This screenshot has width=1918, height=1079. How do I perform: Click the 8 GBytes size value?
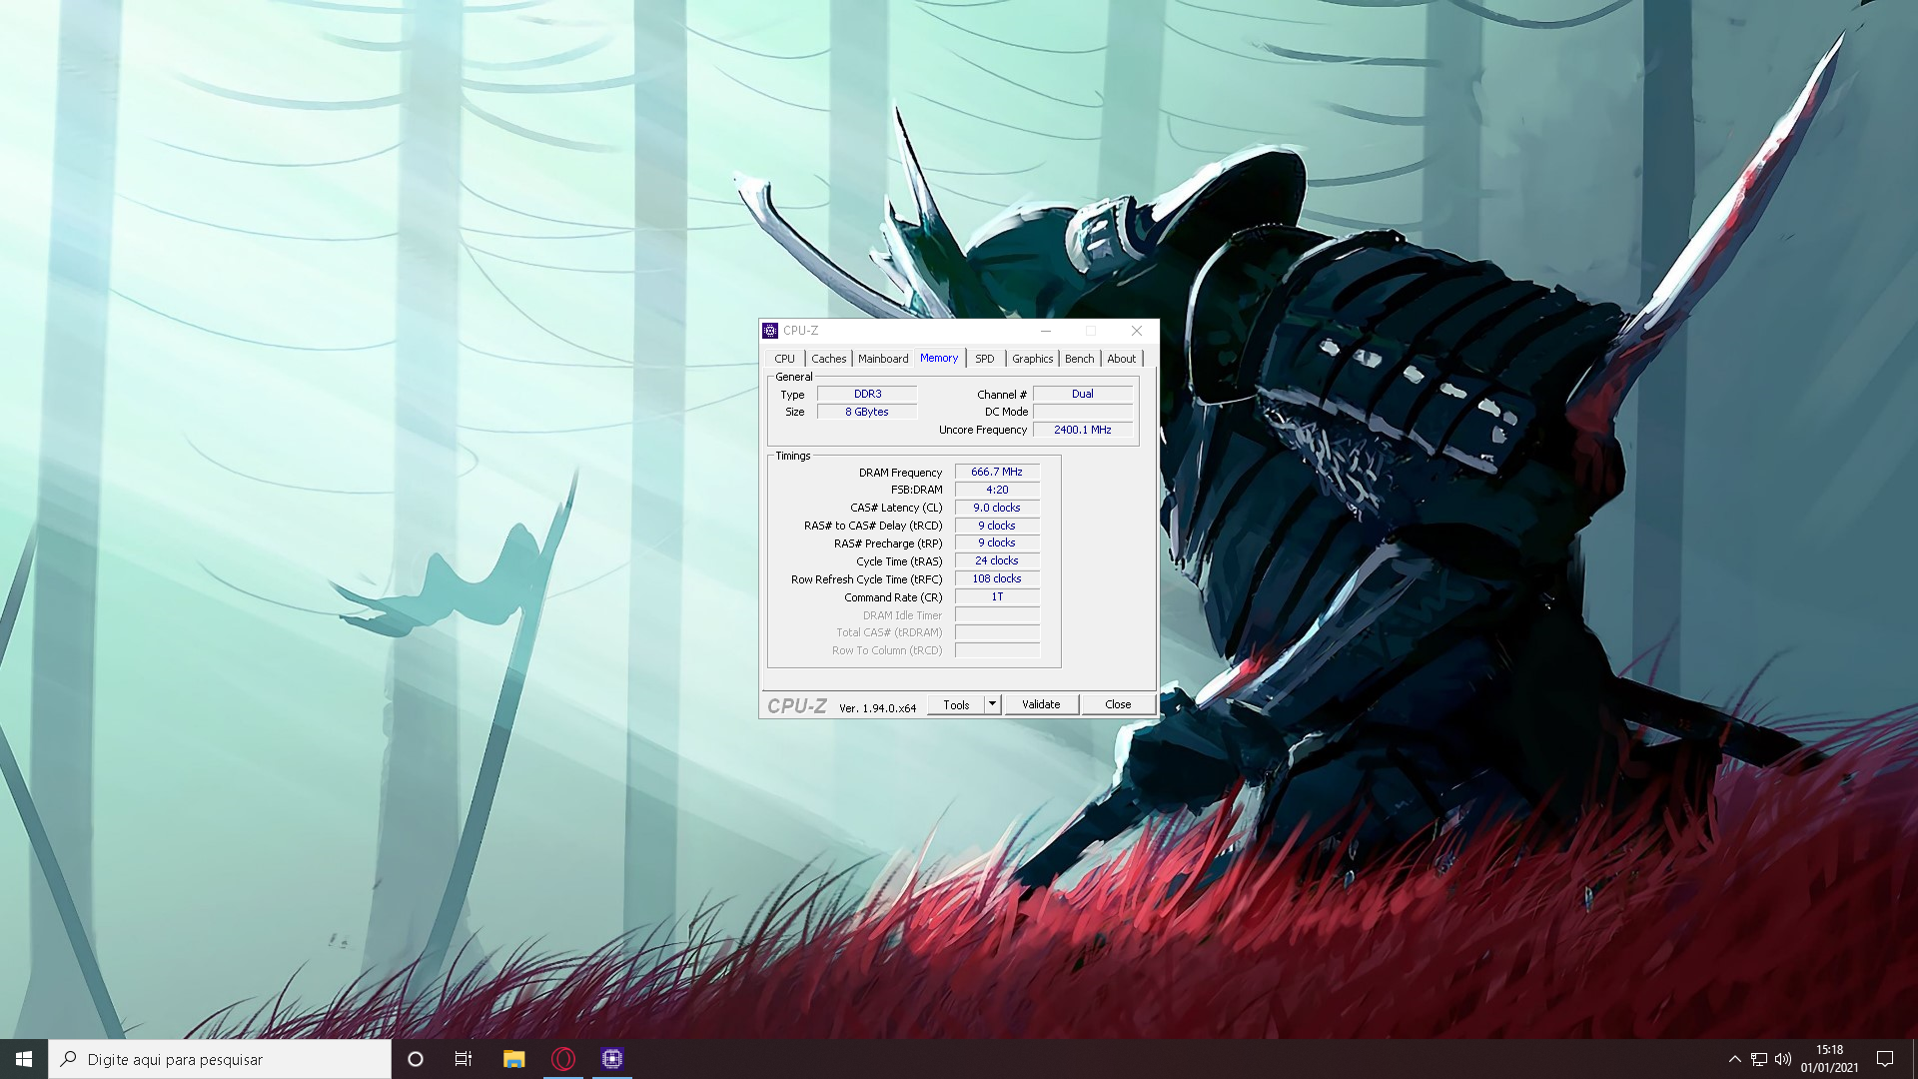[867, 412]
